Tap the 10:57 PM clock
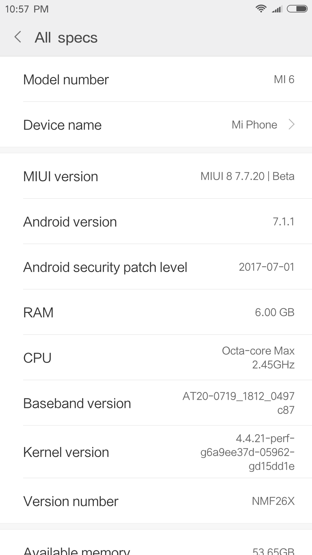 point(27,9)
